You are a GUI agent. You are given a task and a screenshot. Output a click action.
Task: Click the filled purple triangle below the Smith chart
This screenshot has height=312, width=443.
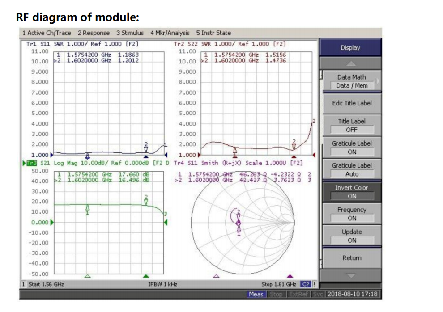pyautogui.click(x=290, y=276)
